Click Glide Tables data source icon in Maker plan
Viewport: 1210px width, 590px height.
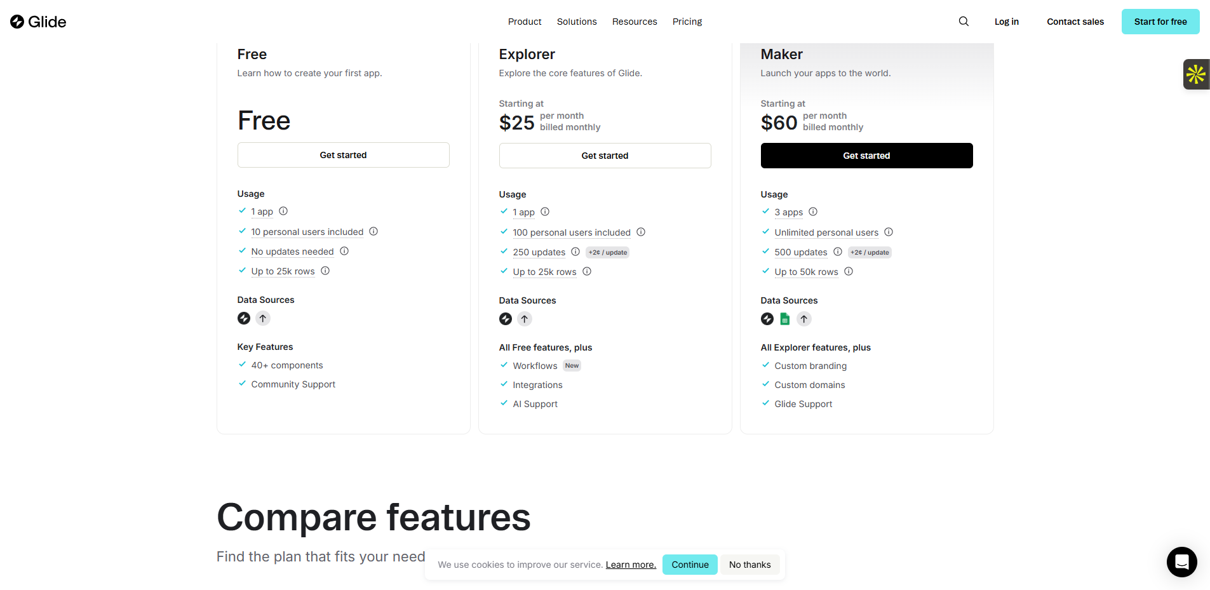tap(767, 319)
